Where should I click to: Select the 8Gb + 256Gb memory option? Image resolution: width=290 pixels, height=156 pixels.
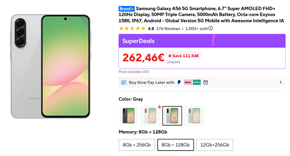137,145
